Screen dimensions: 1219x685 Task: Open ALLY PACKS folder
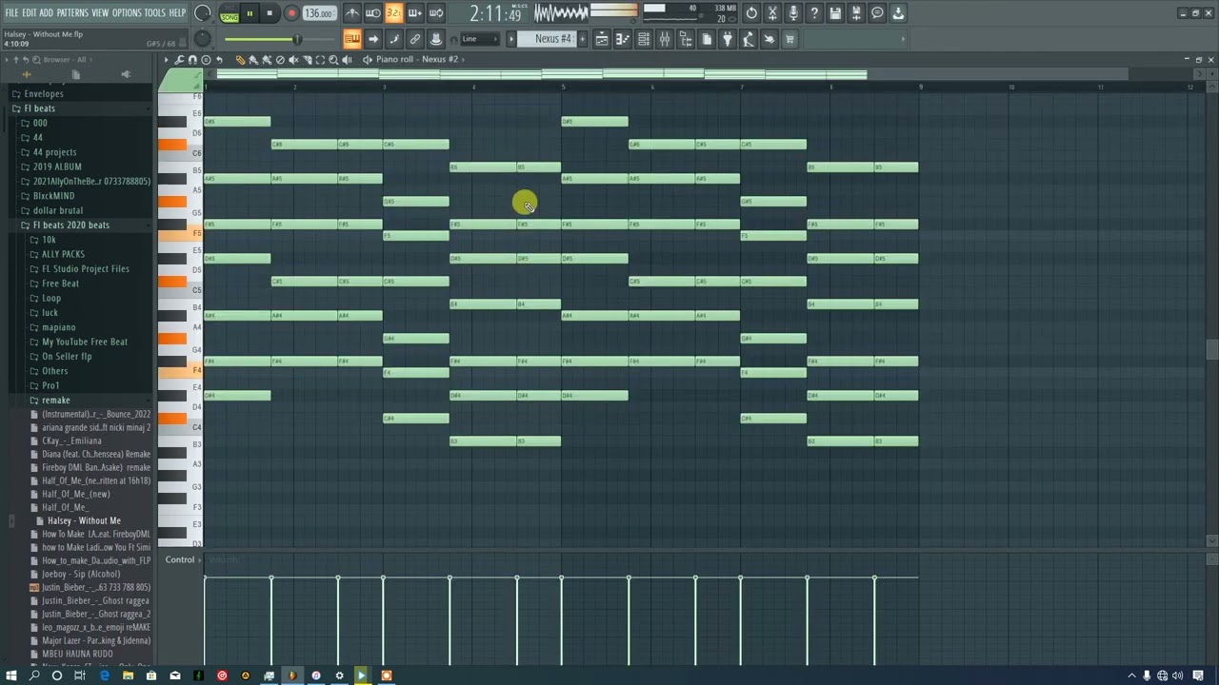click(x=63, y=254)
